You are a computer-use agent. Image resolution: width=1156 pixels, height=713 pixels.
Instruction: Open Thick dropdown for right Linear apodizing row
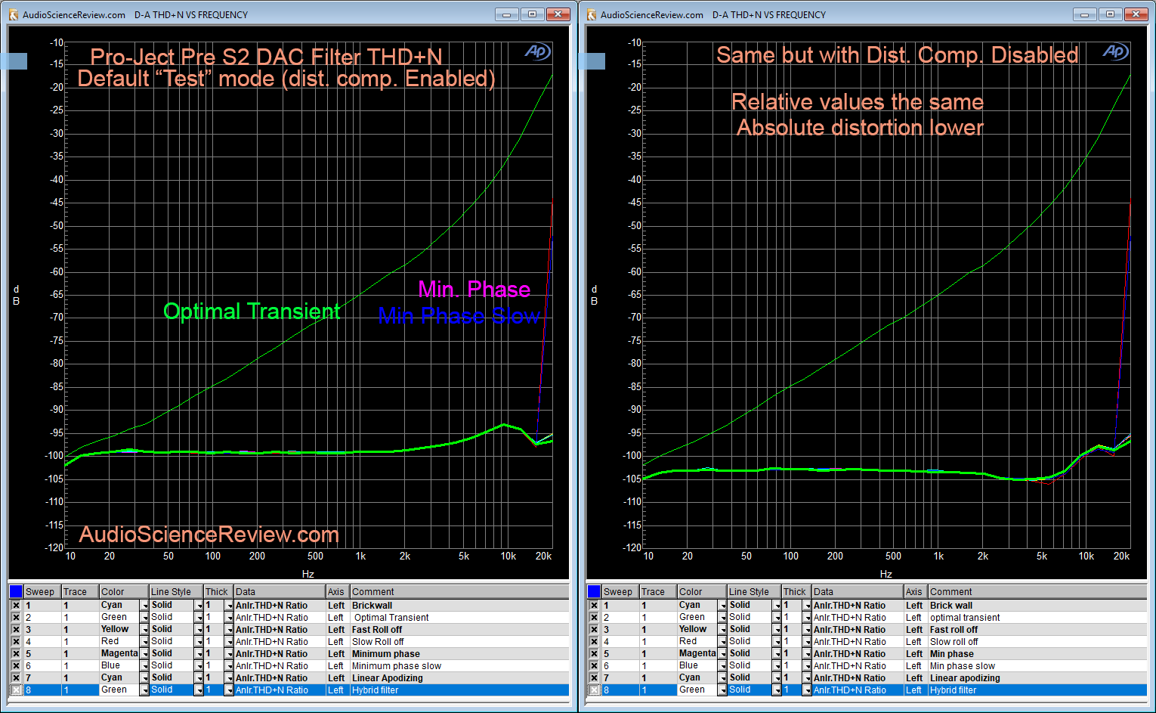coord(807,678)
